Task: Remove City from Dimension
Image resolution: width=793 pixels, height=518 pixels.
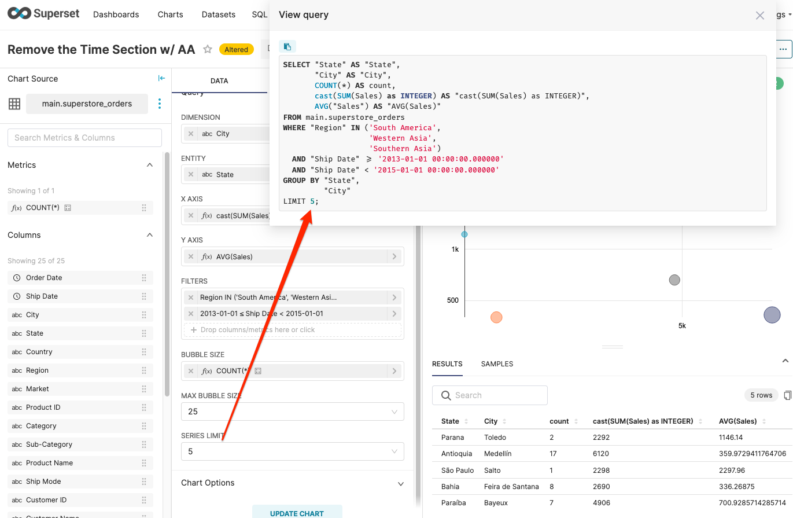Action: tap(191, 134)
